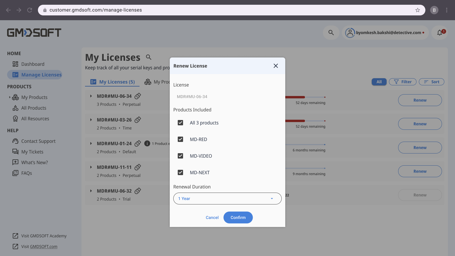Switch to My Licenses (5) tab
This screenshot has width=455, height=256.
(112, 82)
